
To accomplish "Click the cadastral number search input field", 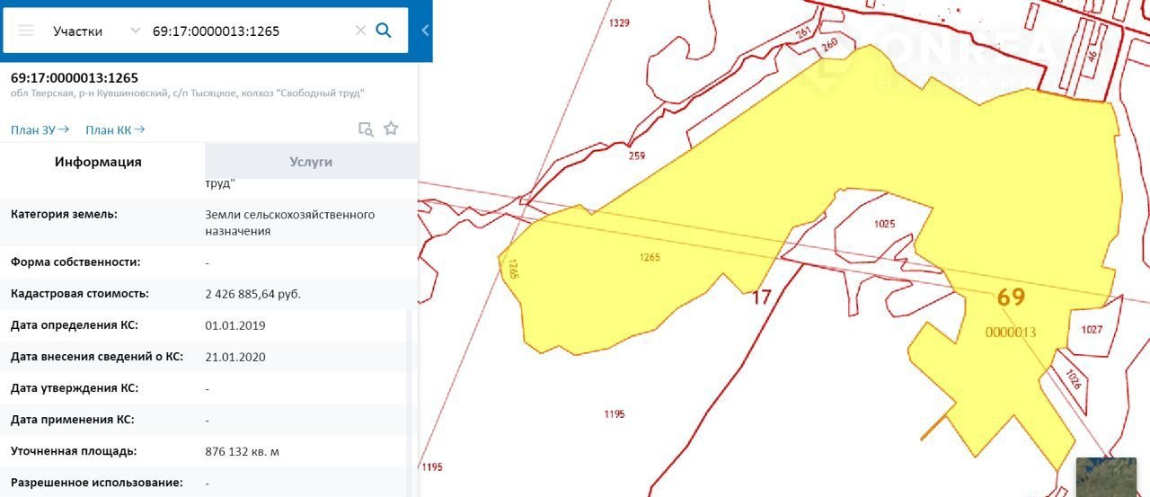I will tap(247, 31).
